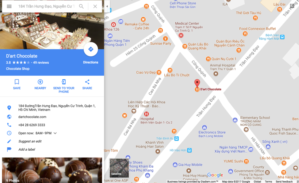Visit dartchocolate.com website link

(x=32, y=117)
